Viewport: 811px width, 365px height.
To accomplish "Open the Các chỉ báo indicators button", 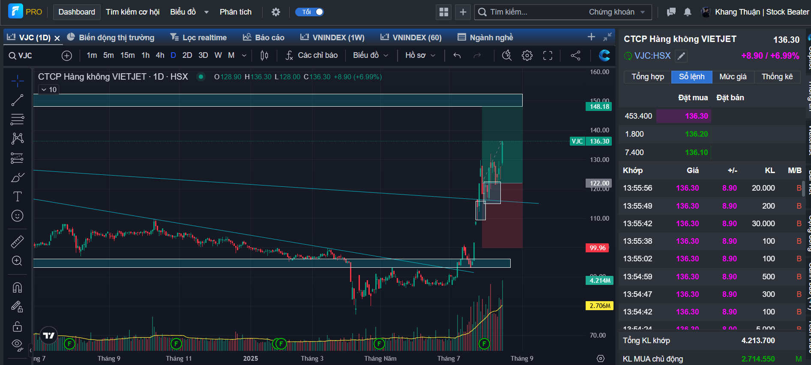I will click(311, 55).
